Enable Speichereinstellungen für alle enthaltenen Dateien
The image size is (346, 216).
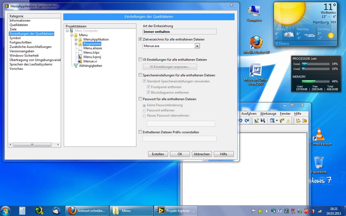[140, 75]
